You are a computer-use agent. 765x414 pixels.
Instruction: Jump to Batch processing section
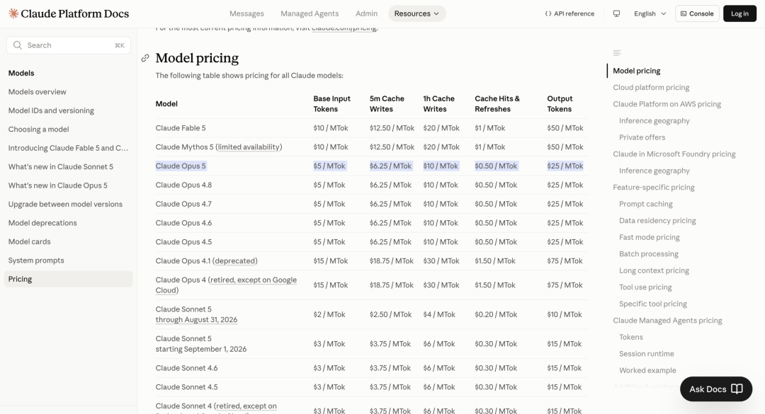click(x=648, y=253)
